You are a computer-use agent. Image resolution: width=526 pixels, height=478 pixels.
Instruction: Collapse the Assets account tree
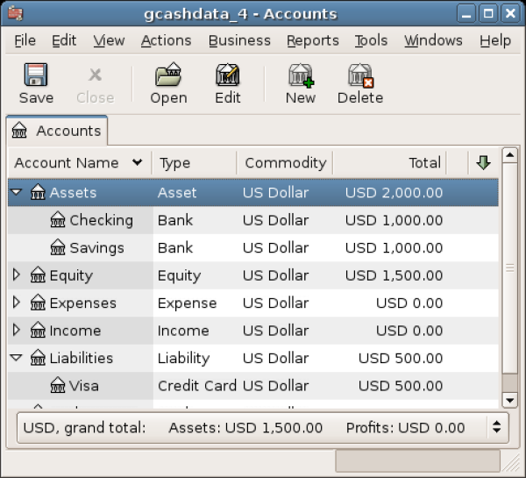[17, 193]
